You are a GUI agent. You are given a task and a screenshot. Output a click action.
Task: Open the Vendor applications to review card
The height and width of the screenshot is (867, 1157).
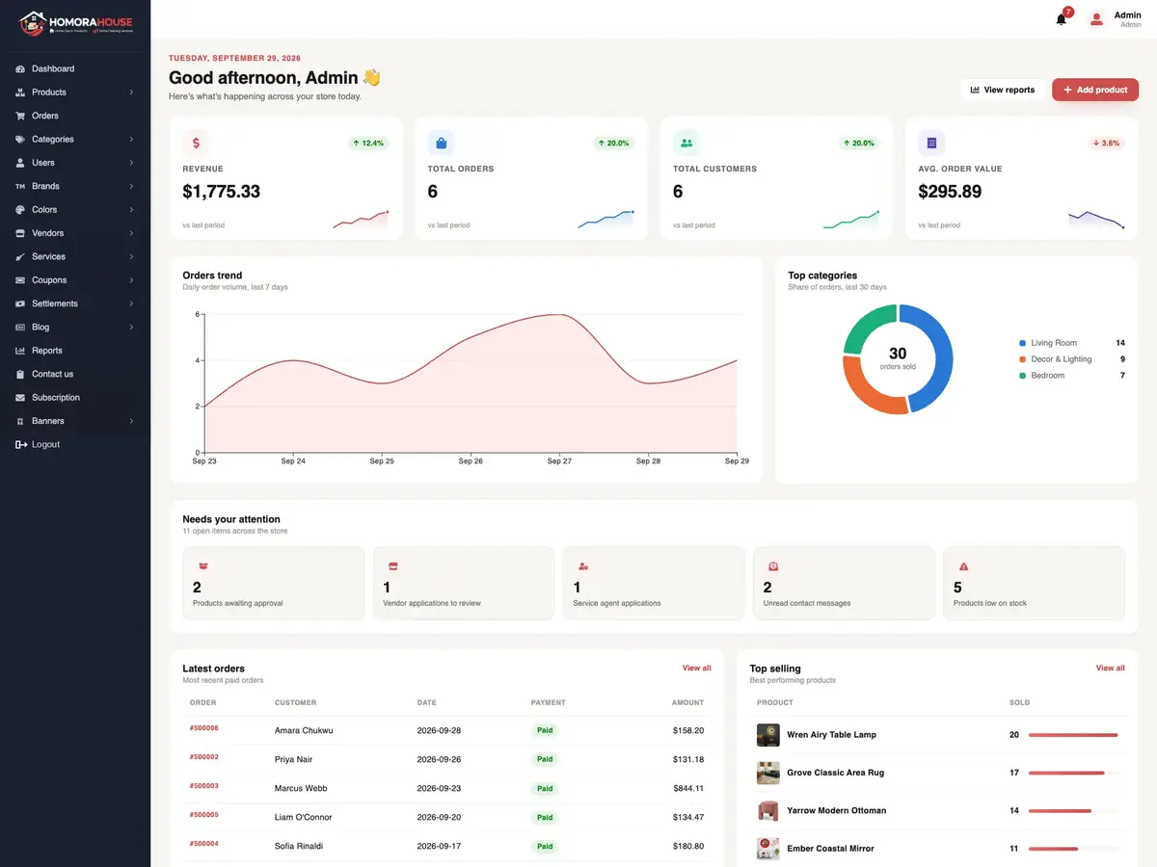464,583
